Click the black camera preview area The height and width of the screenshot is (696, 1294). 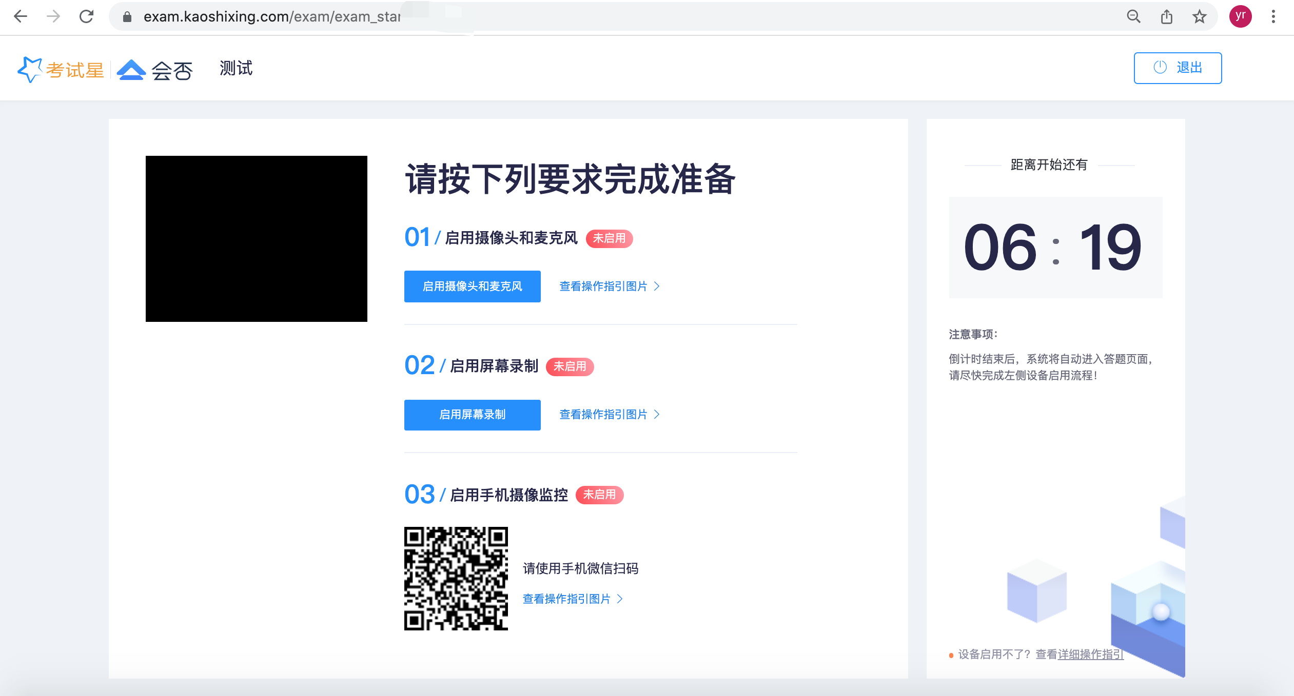coord(256,238)
